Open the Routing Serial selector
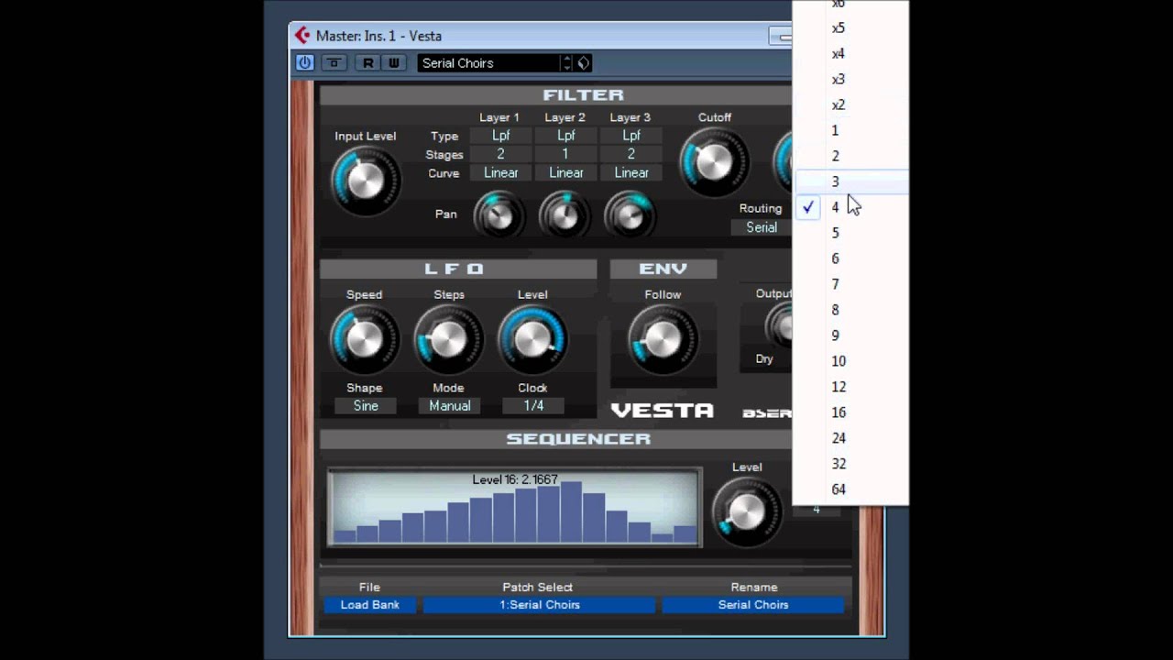The height and width of the screenshot is (660, 1173). tap(762, 227)
